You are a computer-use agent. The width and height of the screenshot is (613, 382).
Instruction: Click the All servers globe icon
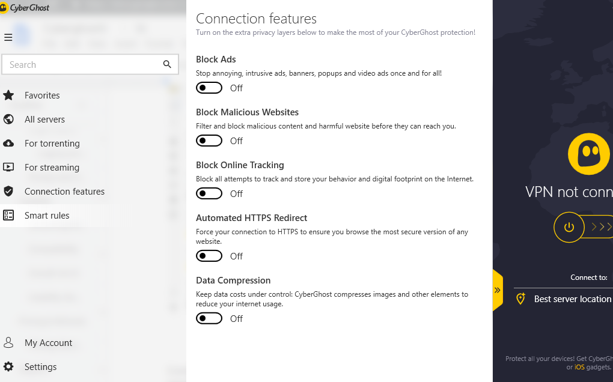(x=8, y=119)
